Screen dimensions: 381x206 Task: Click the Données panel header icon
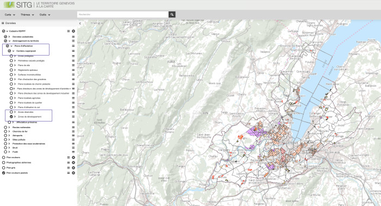3,23
